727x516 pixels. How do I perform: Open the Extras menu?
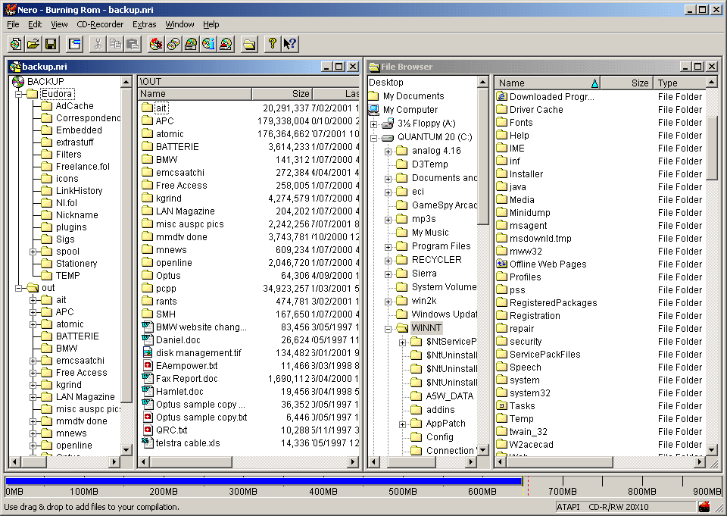coord(144,24)
